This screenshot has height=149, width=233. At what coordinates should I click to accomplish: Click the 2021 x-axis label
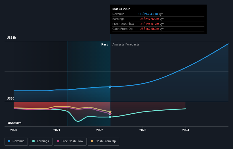click(x=56, y=130)
